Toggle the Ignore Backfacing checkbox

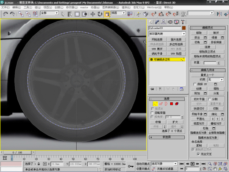[x=152, y=113]
